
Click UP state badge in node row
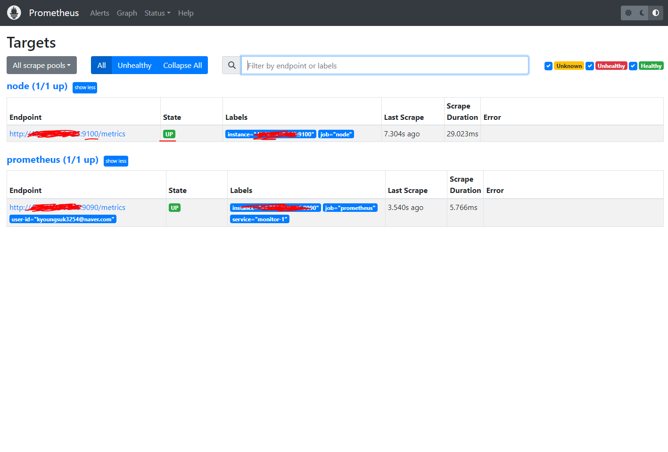(x=169, y=134)
